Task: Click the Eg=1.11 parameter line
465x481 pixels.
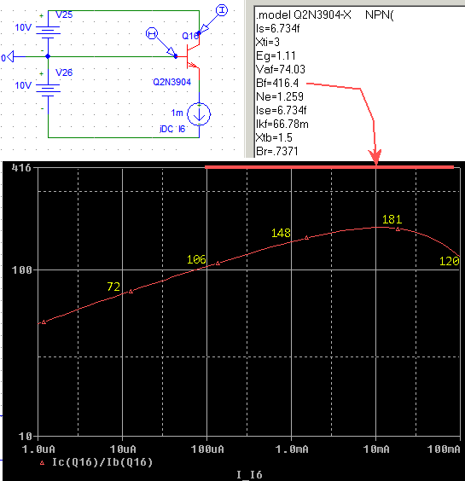Action: pyautogui.click(x=276, y=55)
